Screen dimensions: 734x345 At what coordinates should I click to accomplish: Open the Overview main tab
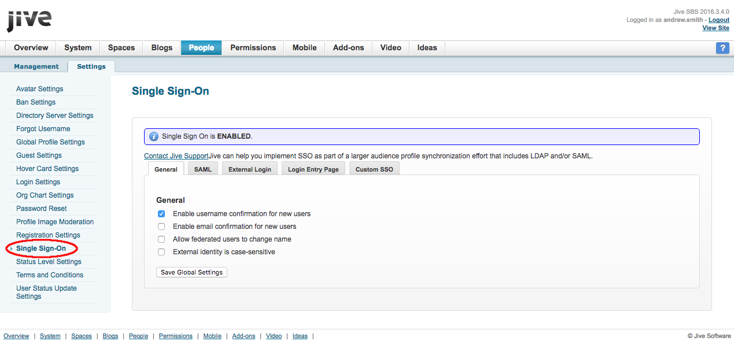click(31, 48)
